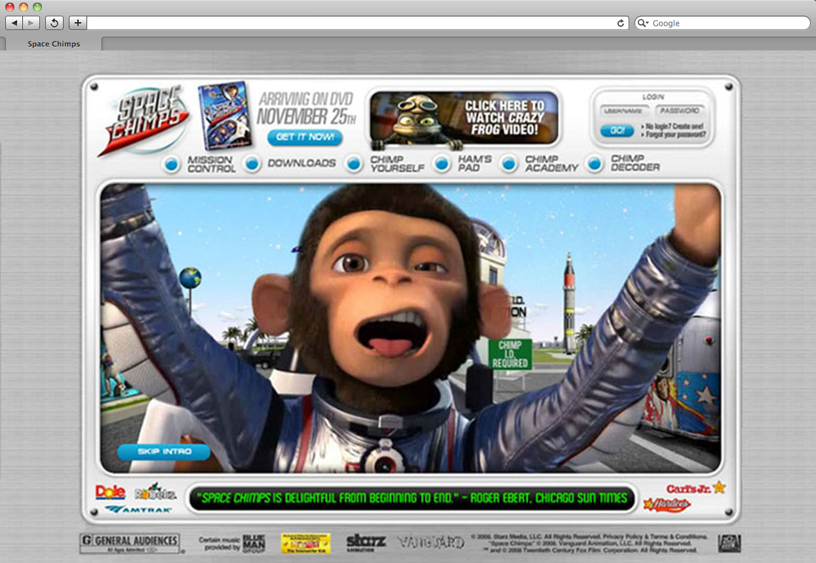Screen dimensions: 816x563
Task: Focus the Password login field
Action: click(680, 111)
